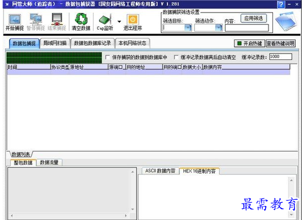Switch to 局域网扫描 tab
Image resolution: width=302 pixels, height=220 pixels.
click(55, 43)
